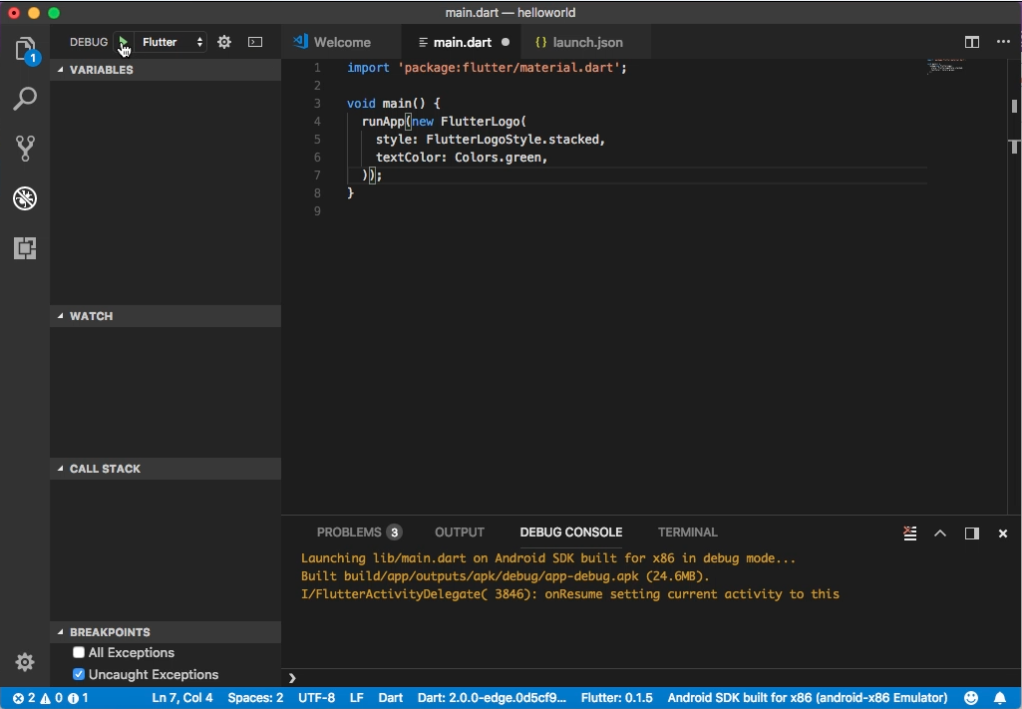Start debugging with the green play button
The height and width of the screenshot is (709, 1022).
coord(123,42)
